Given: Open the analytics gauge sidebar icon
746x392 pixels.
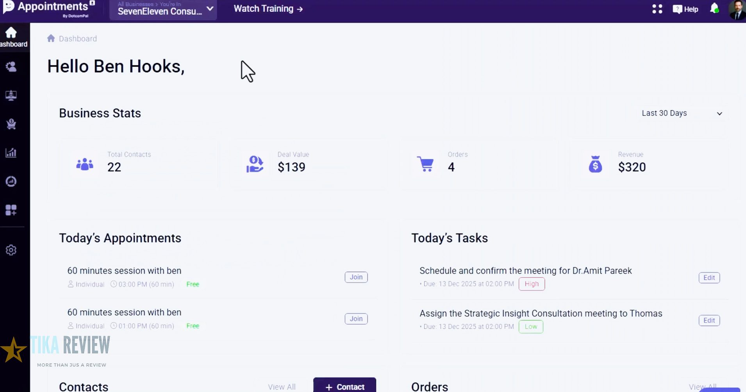Looking at the screenshot, I should 11,181.
